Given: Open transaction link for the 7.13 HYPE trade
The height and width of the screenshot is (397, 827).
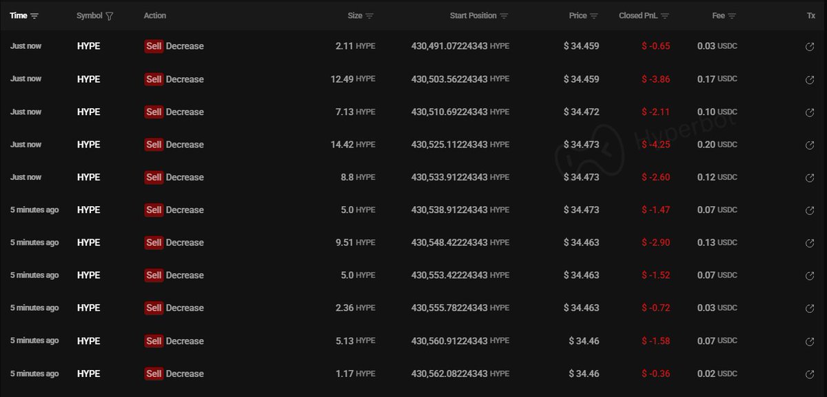Looking at the screenshot, I should click(x=810, y=112).
